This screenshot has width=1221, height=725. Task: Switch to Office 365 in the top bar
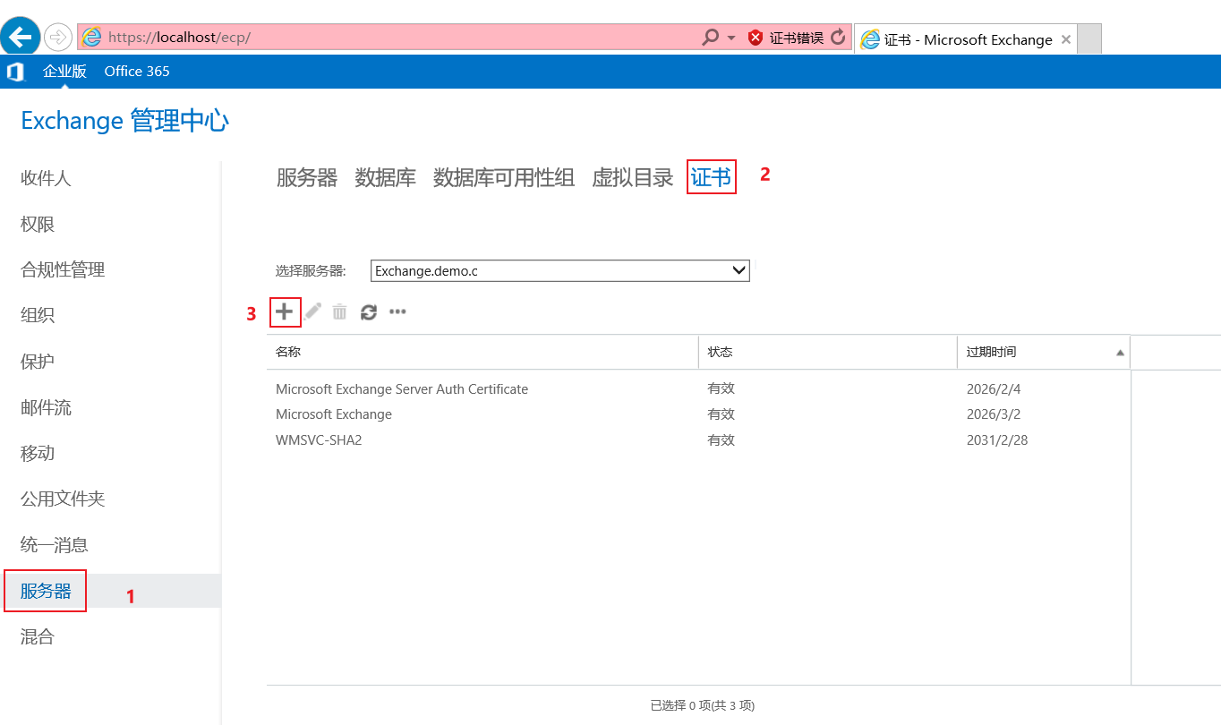point(137,72)
